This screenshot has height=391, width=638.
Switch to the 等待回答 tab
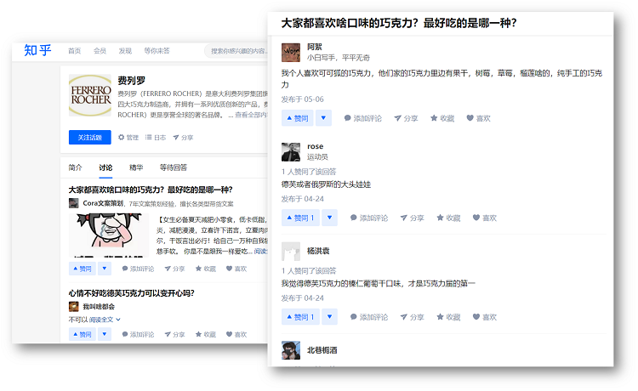click(174, 167)
